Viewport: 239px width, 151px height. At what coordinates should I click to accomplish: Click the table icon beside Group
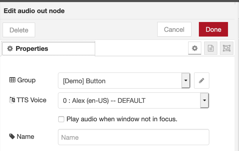12,80
